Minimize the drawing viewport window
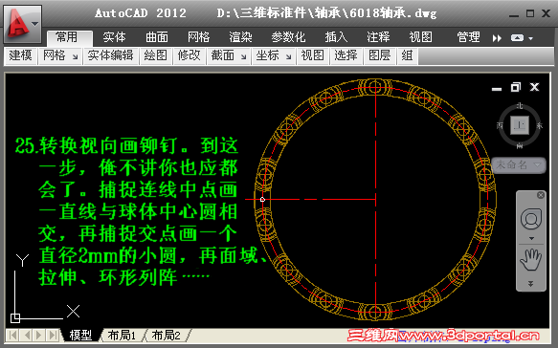The height and width of the screenshot is (348, 558). point(497,89)
